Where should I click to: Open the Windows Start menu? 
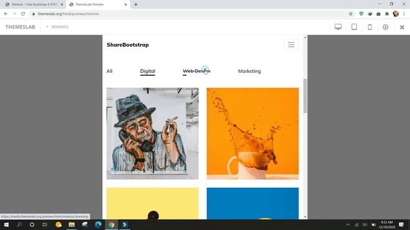6,224
